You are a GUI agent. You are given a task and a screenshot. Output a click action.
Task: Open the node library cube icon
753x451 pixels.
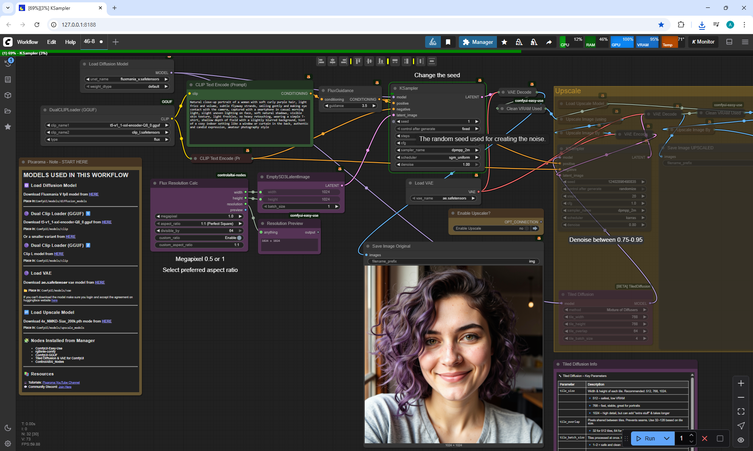8,95
